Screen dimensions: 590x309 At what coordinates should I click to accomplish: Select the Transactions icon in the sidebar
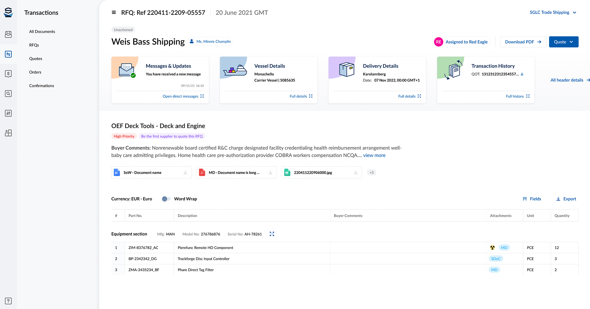tap(8, 54)
